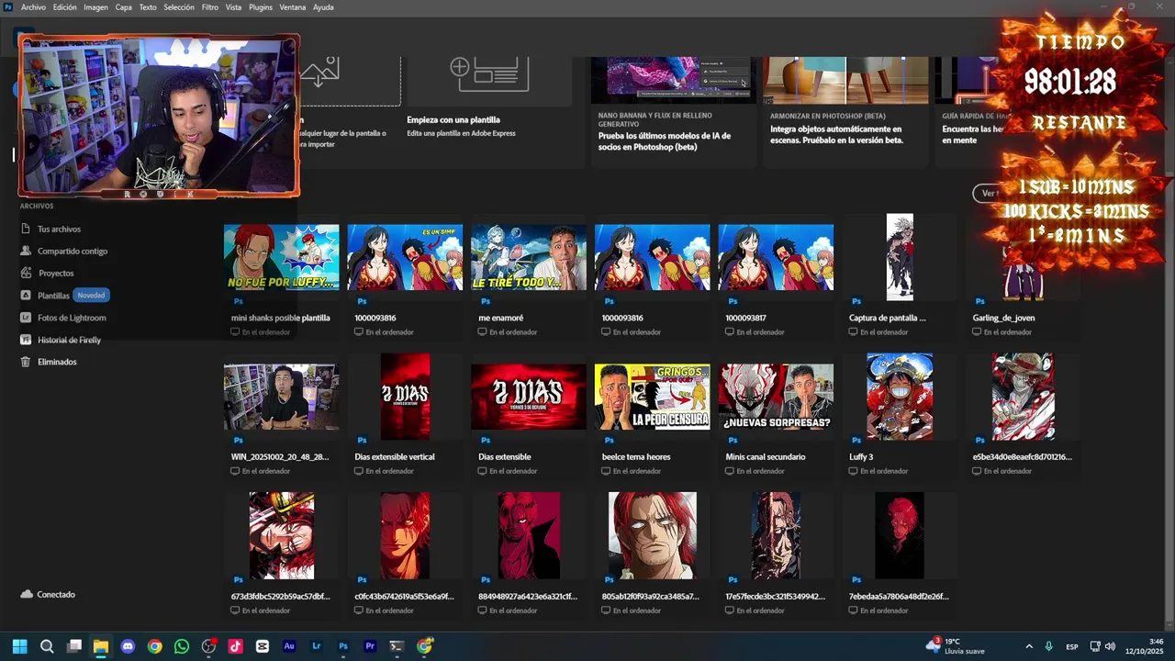Open the Edición menu
The height and width of the screenshot is (661, 1175).
point(65,7)
